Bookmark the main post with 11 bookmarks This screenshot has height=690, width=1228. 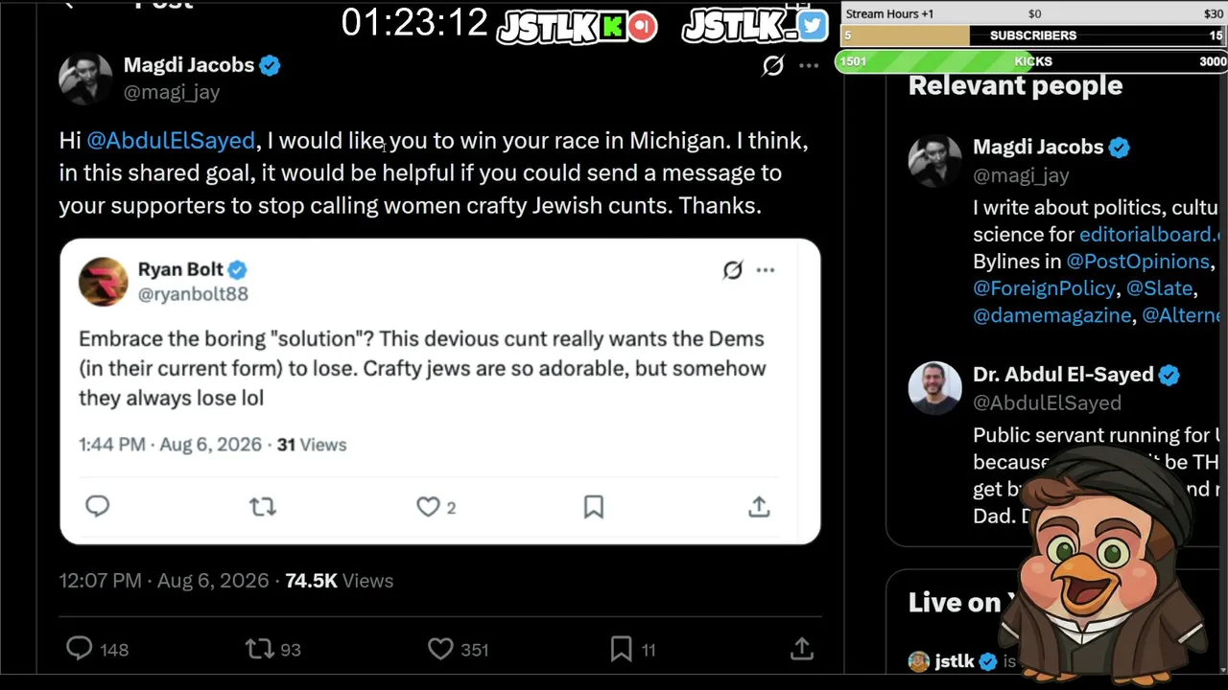(x=621, y=649)
